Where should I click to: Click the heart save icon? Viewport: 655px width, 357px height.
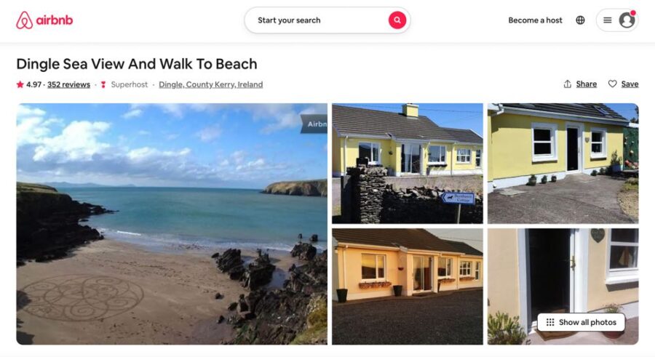[612, 84]
